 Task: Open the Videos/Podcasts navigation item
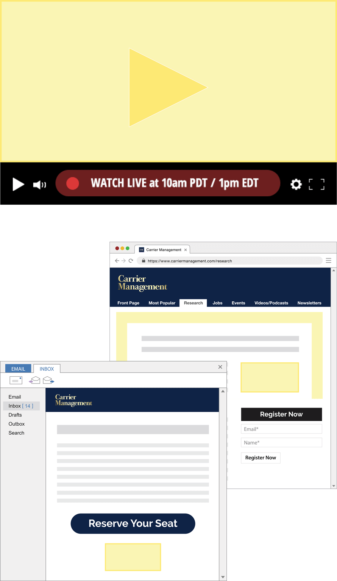(271, 303)
